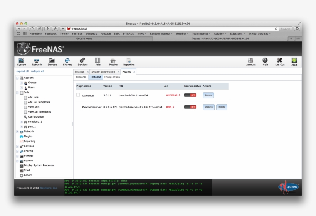Viewport: 316px width, 216px height.
Task: Click the Alert status icon
Action: click(x=294, y=61)
